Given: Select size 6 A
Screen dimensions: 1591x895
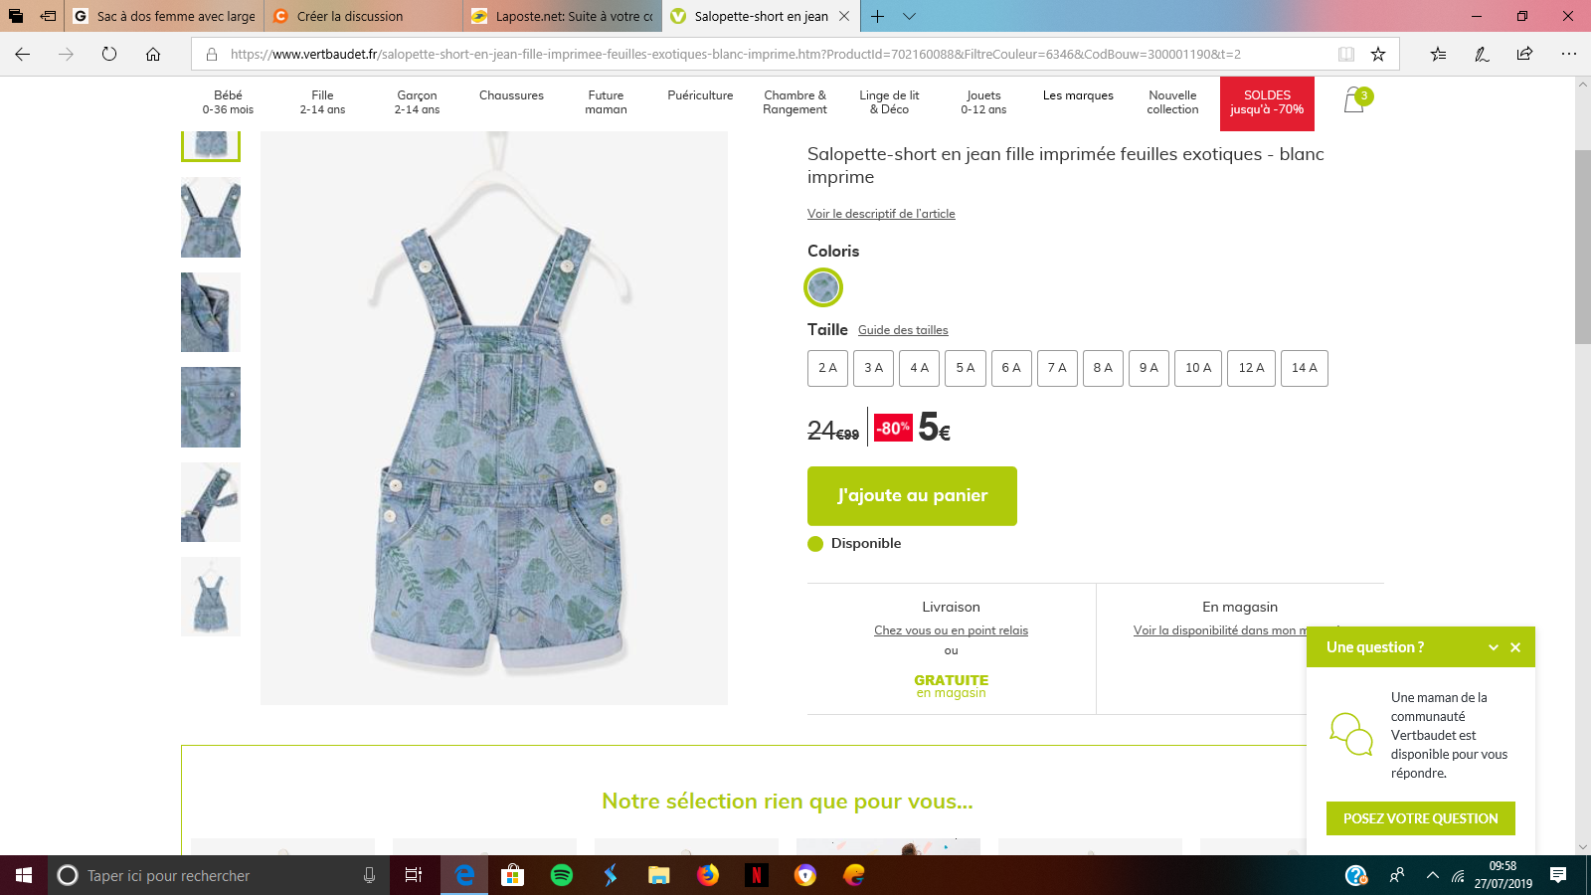Looking at the screenshot, I should pyautogui.click(x=1011, y=368).
